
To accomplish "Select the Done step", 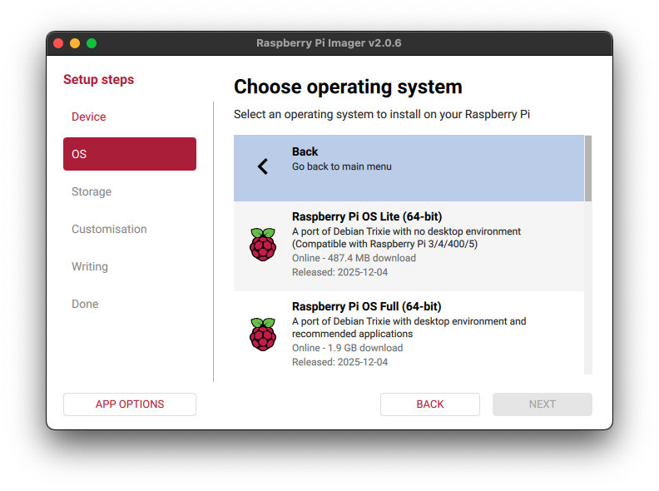I will (86, 304).
